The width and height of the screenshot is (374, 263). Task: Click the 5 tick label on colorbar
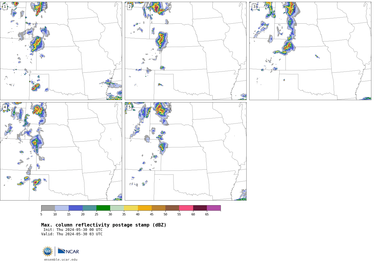click(x=41, y=215)
